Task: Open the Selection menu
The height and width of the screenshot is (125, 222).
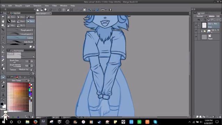Action: (x=37, y=6)
